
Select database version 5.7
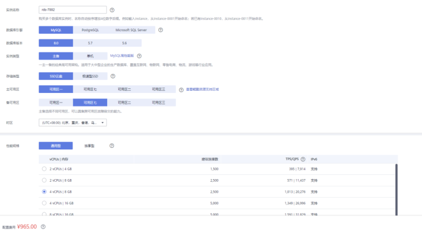tap(90, 43)
